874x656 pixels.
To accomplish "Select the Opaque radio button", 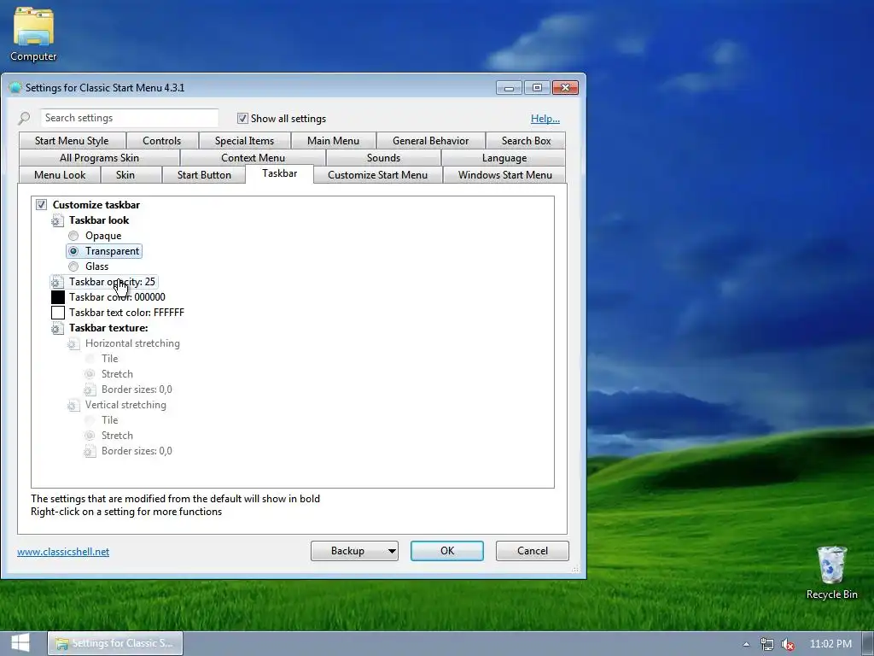I will point(73,236).
